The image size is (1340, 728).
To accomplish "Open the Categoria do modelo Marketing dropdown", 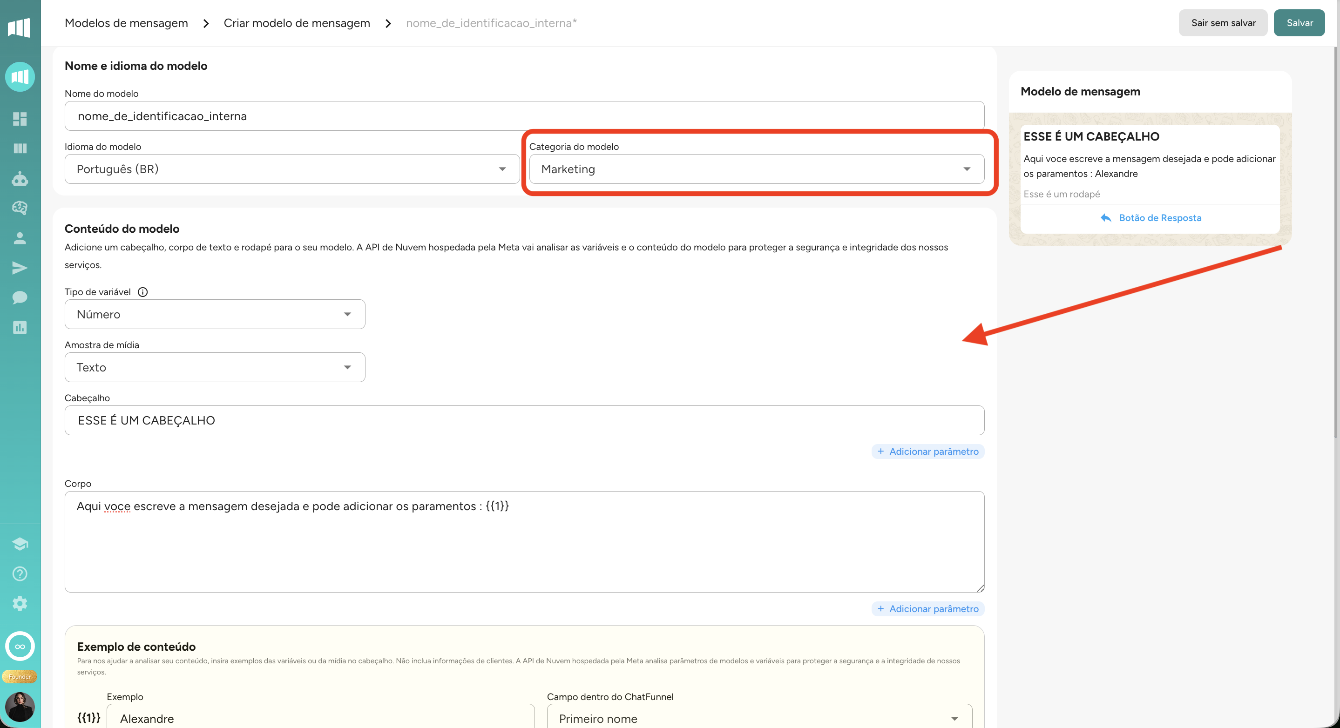I will point(756,169).
